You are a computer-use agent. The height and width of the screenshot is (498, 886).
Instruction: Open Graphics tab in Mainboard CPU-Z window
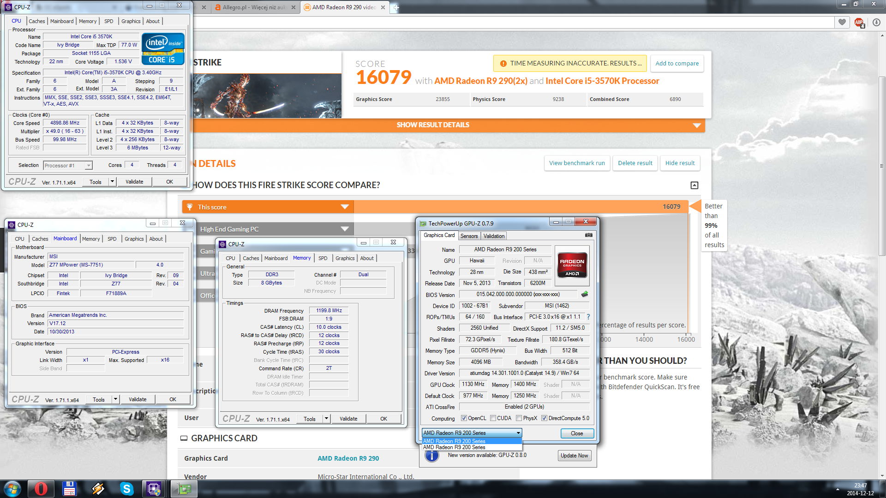pos(134,239)
